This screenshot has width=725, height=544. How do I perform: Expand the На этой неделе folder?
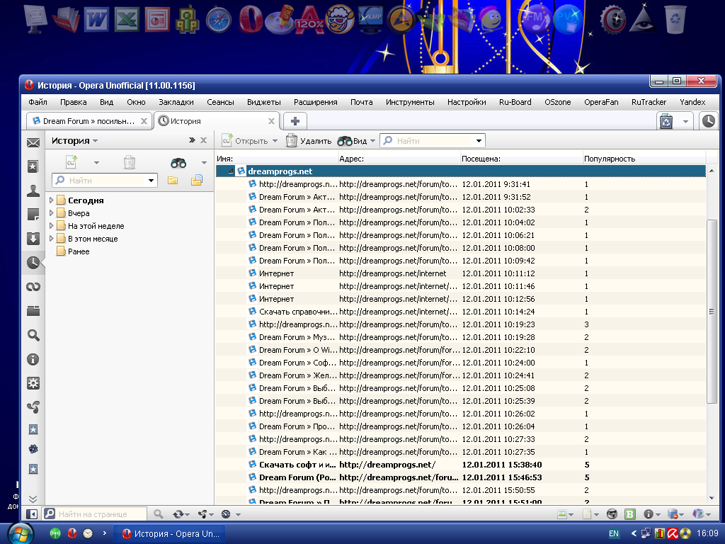point(51,226)
